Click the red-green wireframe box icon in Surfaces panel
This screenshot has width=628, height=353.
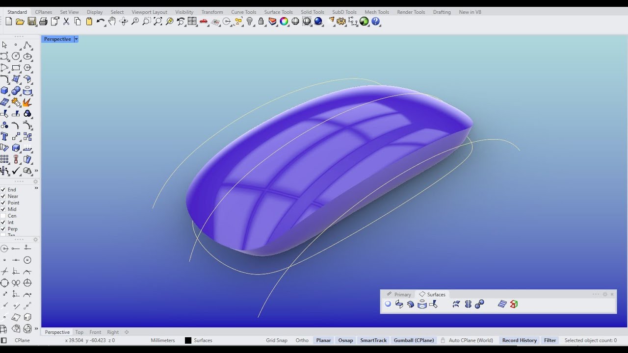click(x=514, y=304)
